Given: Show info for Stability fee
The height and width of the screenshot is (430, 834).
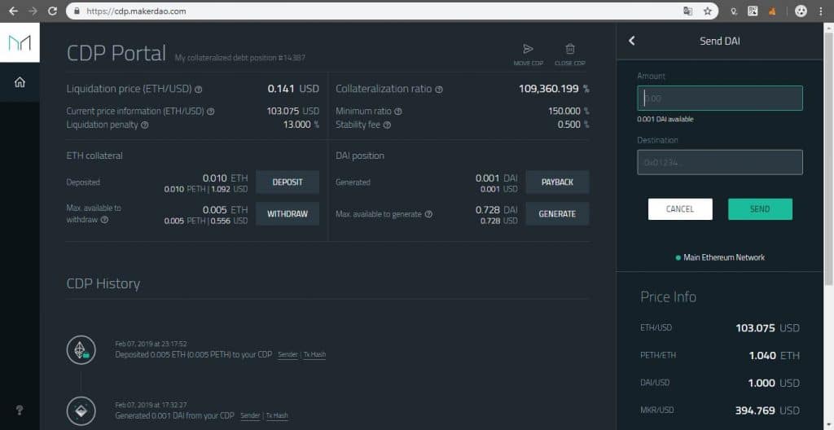Looking at the screenshot, I should click(387, 125).
